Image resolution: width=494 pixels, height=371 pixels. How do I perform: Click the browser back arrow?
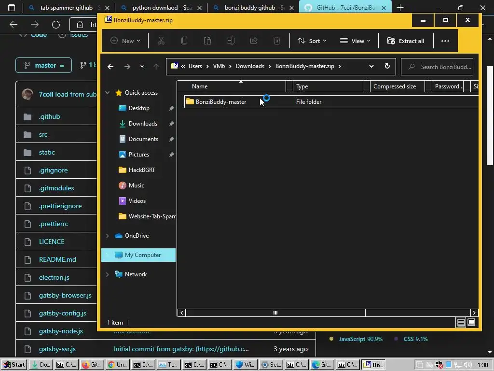tap(14, 24)
